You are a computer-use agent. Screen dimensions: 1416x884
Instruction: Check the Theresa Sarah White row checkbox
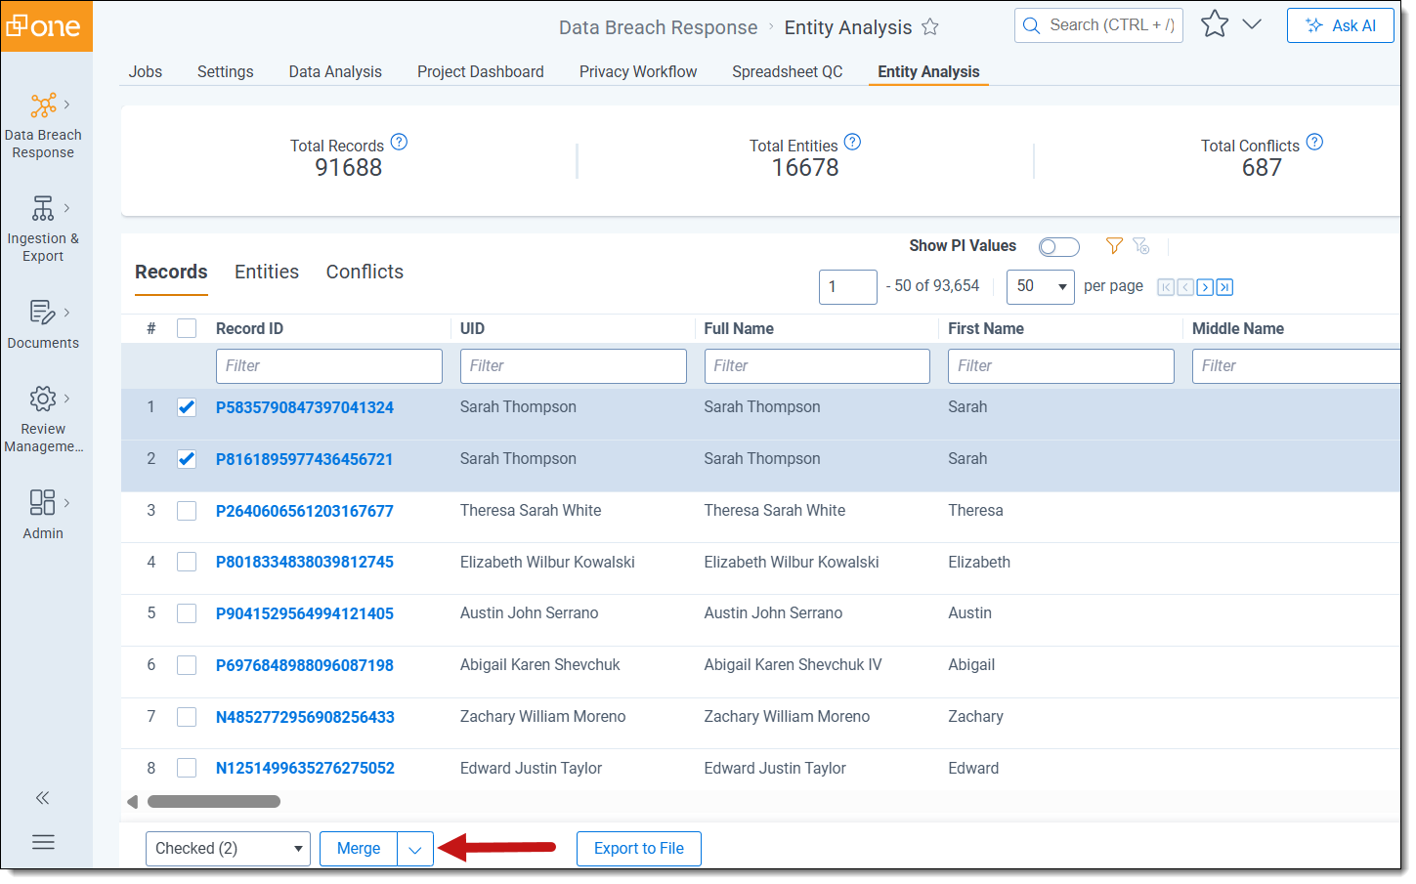(x=187, y=511)
